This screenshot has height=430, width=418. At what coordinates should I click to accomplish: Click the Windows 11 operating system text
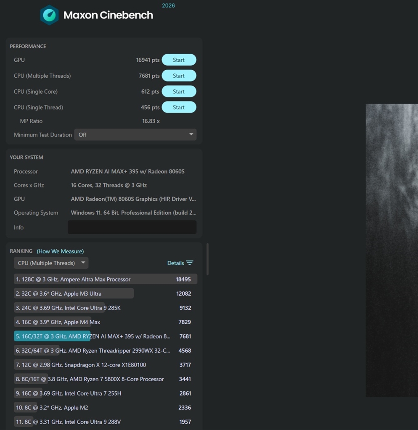point(133,212)
